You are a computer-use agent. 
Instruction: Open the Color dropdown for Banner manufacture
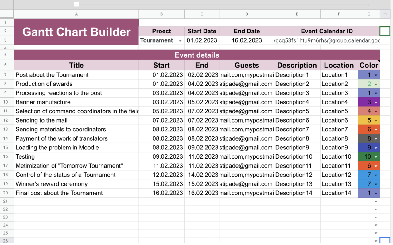tap(376, 102)
